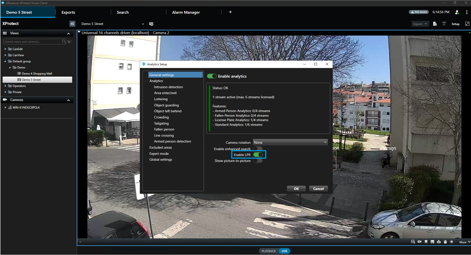Switch to the Alarm Manager tab
Screen dimensions: 471x255
pyautogui.click(x=186, y=12)
